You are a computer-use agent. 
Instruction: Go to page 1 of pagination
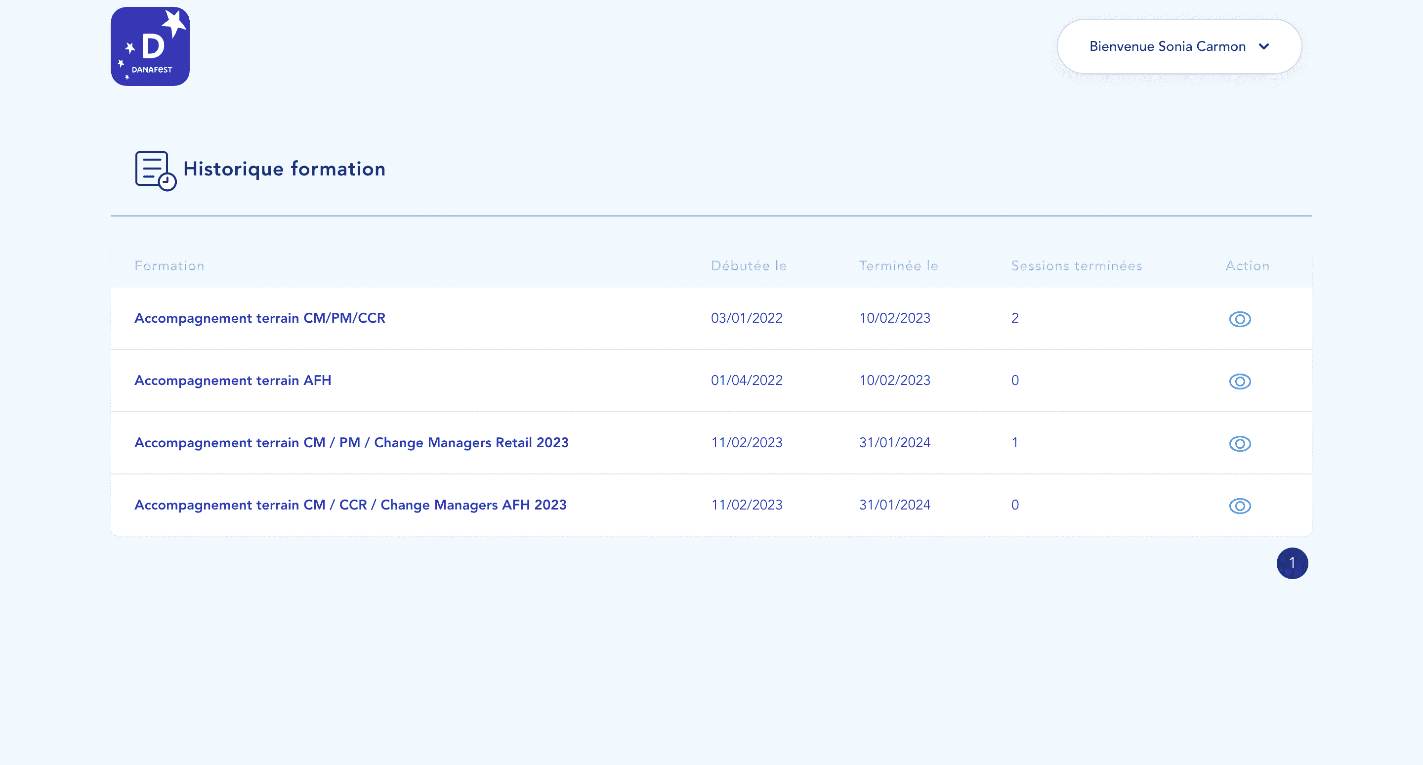[1292, 563]
